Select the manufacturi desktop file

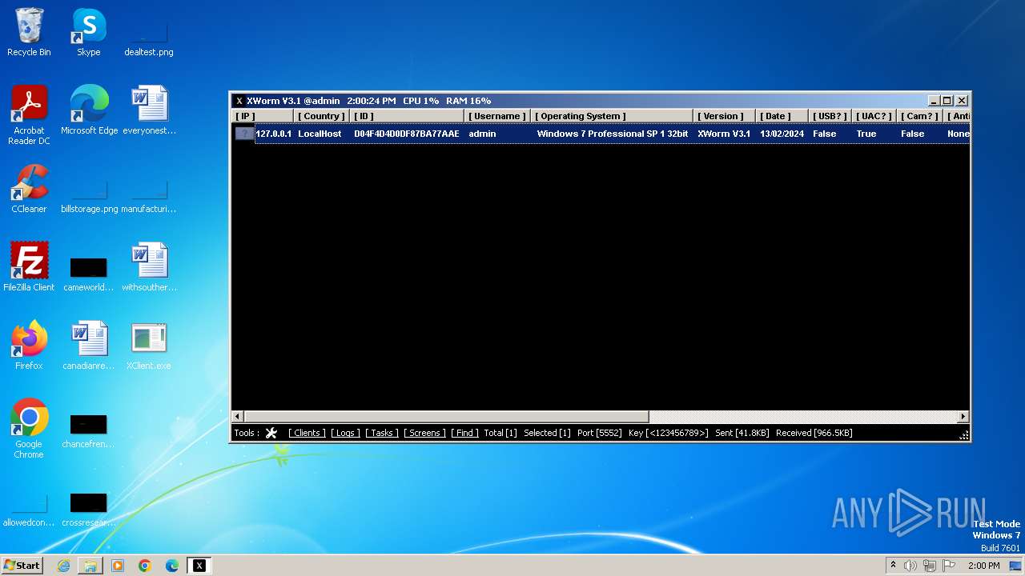(x=149, y=198)
